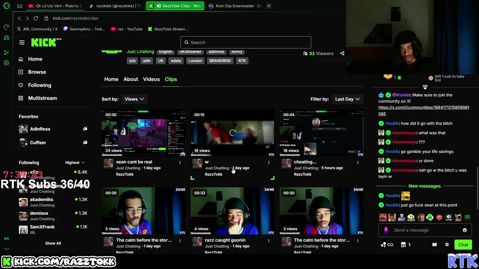Switch to Kick Clip Downloader browser tab
The height and width of the screenshot is (269, 479).
tap(235, 6)
